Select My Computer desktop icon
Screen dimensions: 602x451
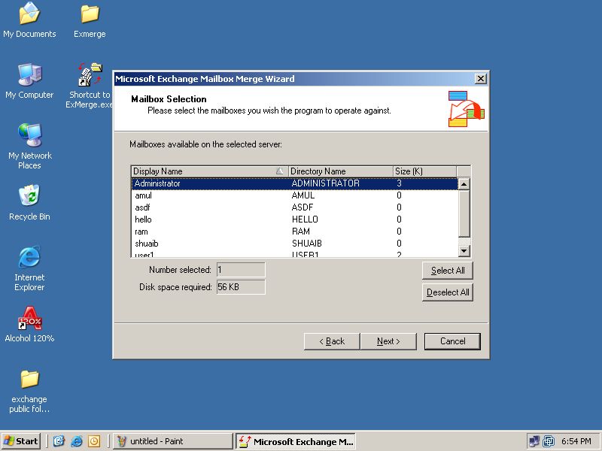(x=29, y=81)
